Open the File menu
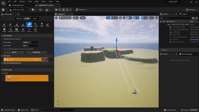 coord(10,2)
